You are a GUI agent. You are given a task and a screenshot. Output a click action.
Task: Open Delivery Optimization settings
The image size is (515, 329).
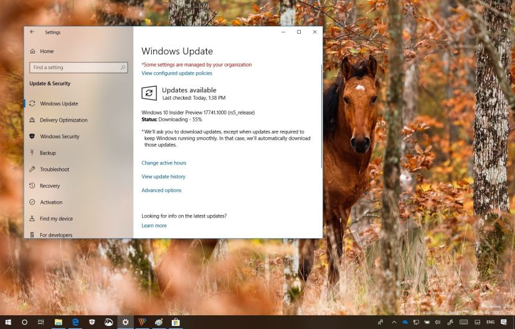[64, 120]
